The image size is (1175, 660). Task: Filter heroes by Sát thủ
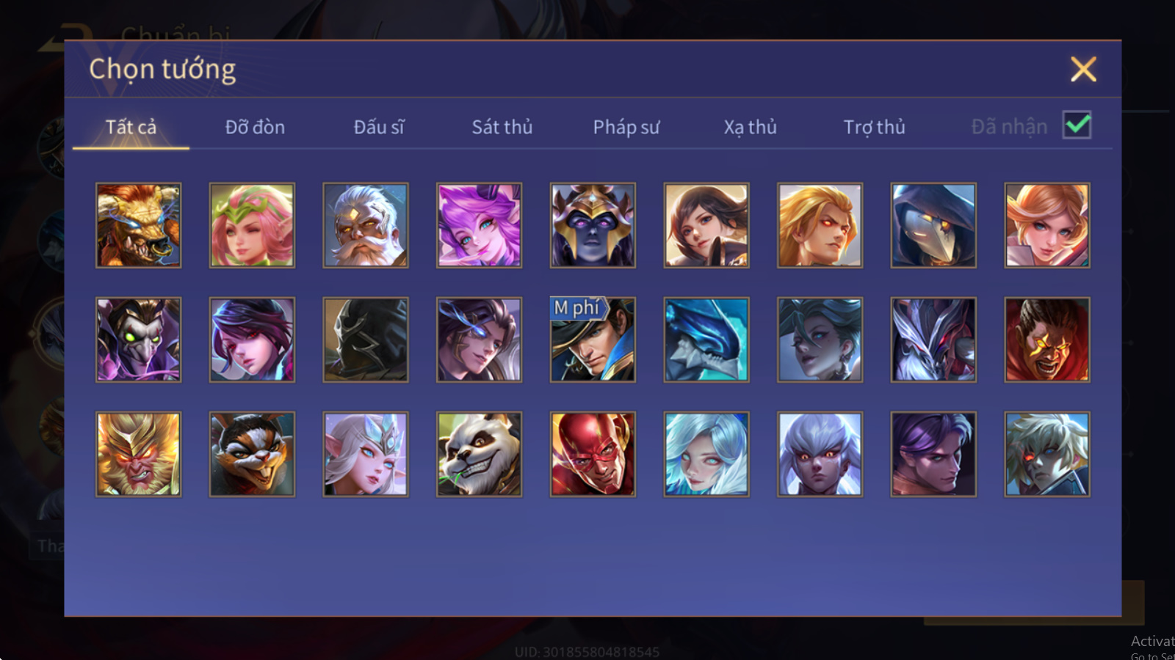coord(502,127)
